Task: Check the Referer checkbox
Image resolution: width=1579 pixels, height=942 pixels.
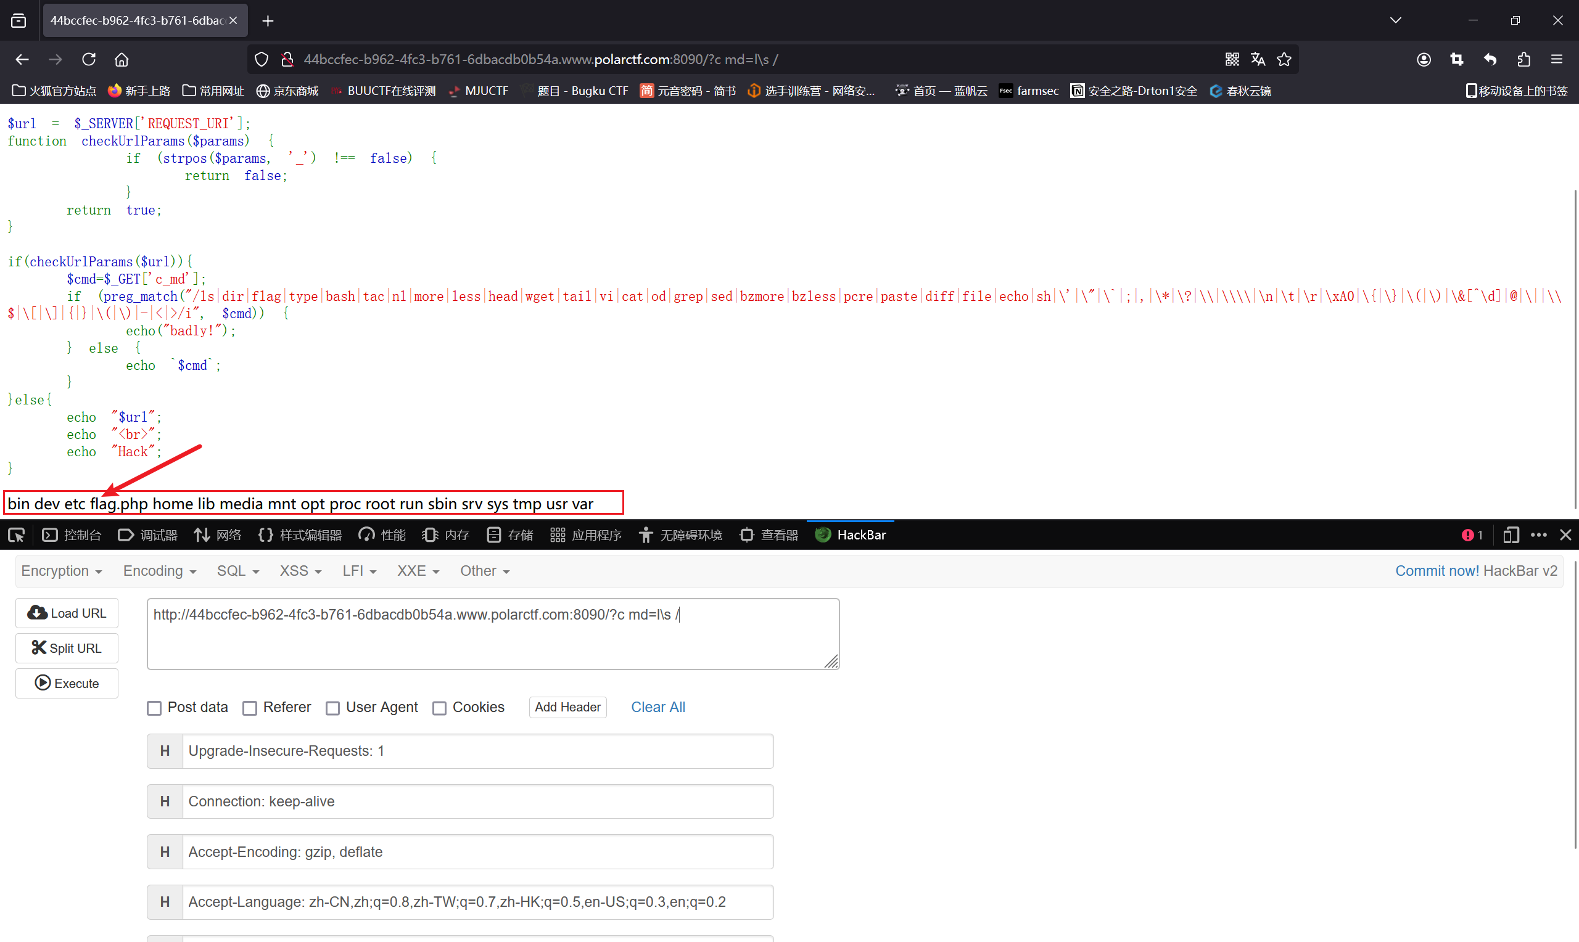Action: point(250,708)
